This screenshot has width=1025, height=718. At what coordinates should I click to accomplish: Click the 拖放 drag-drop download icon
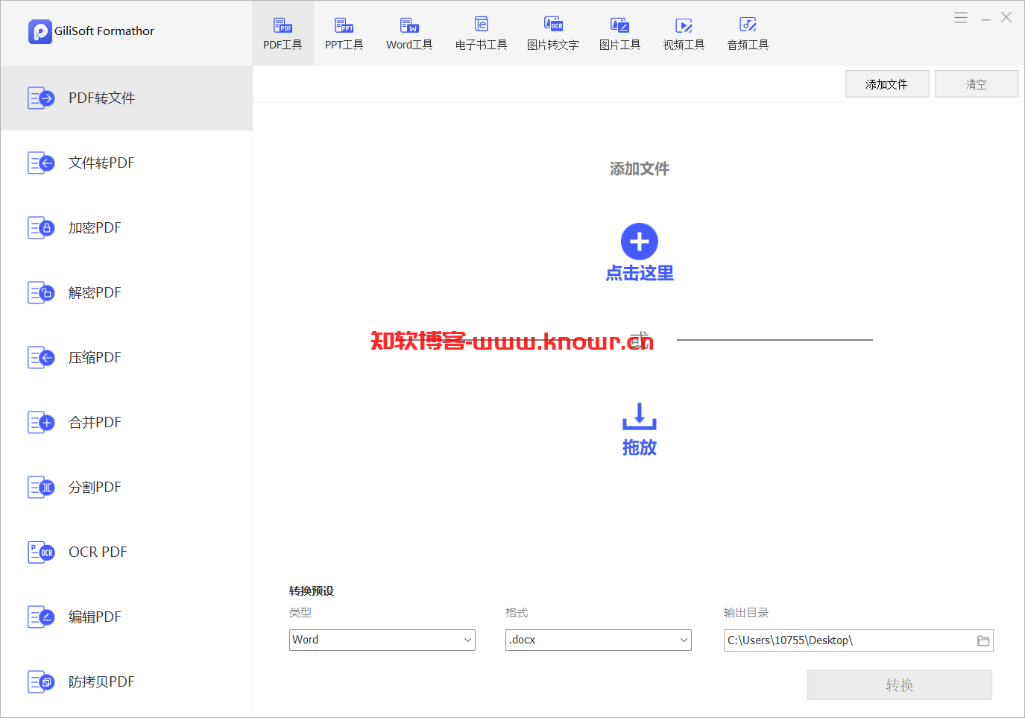[640, 416]
